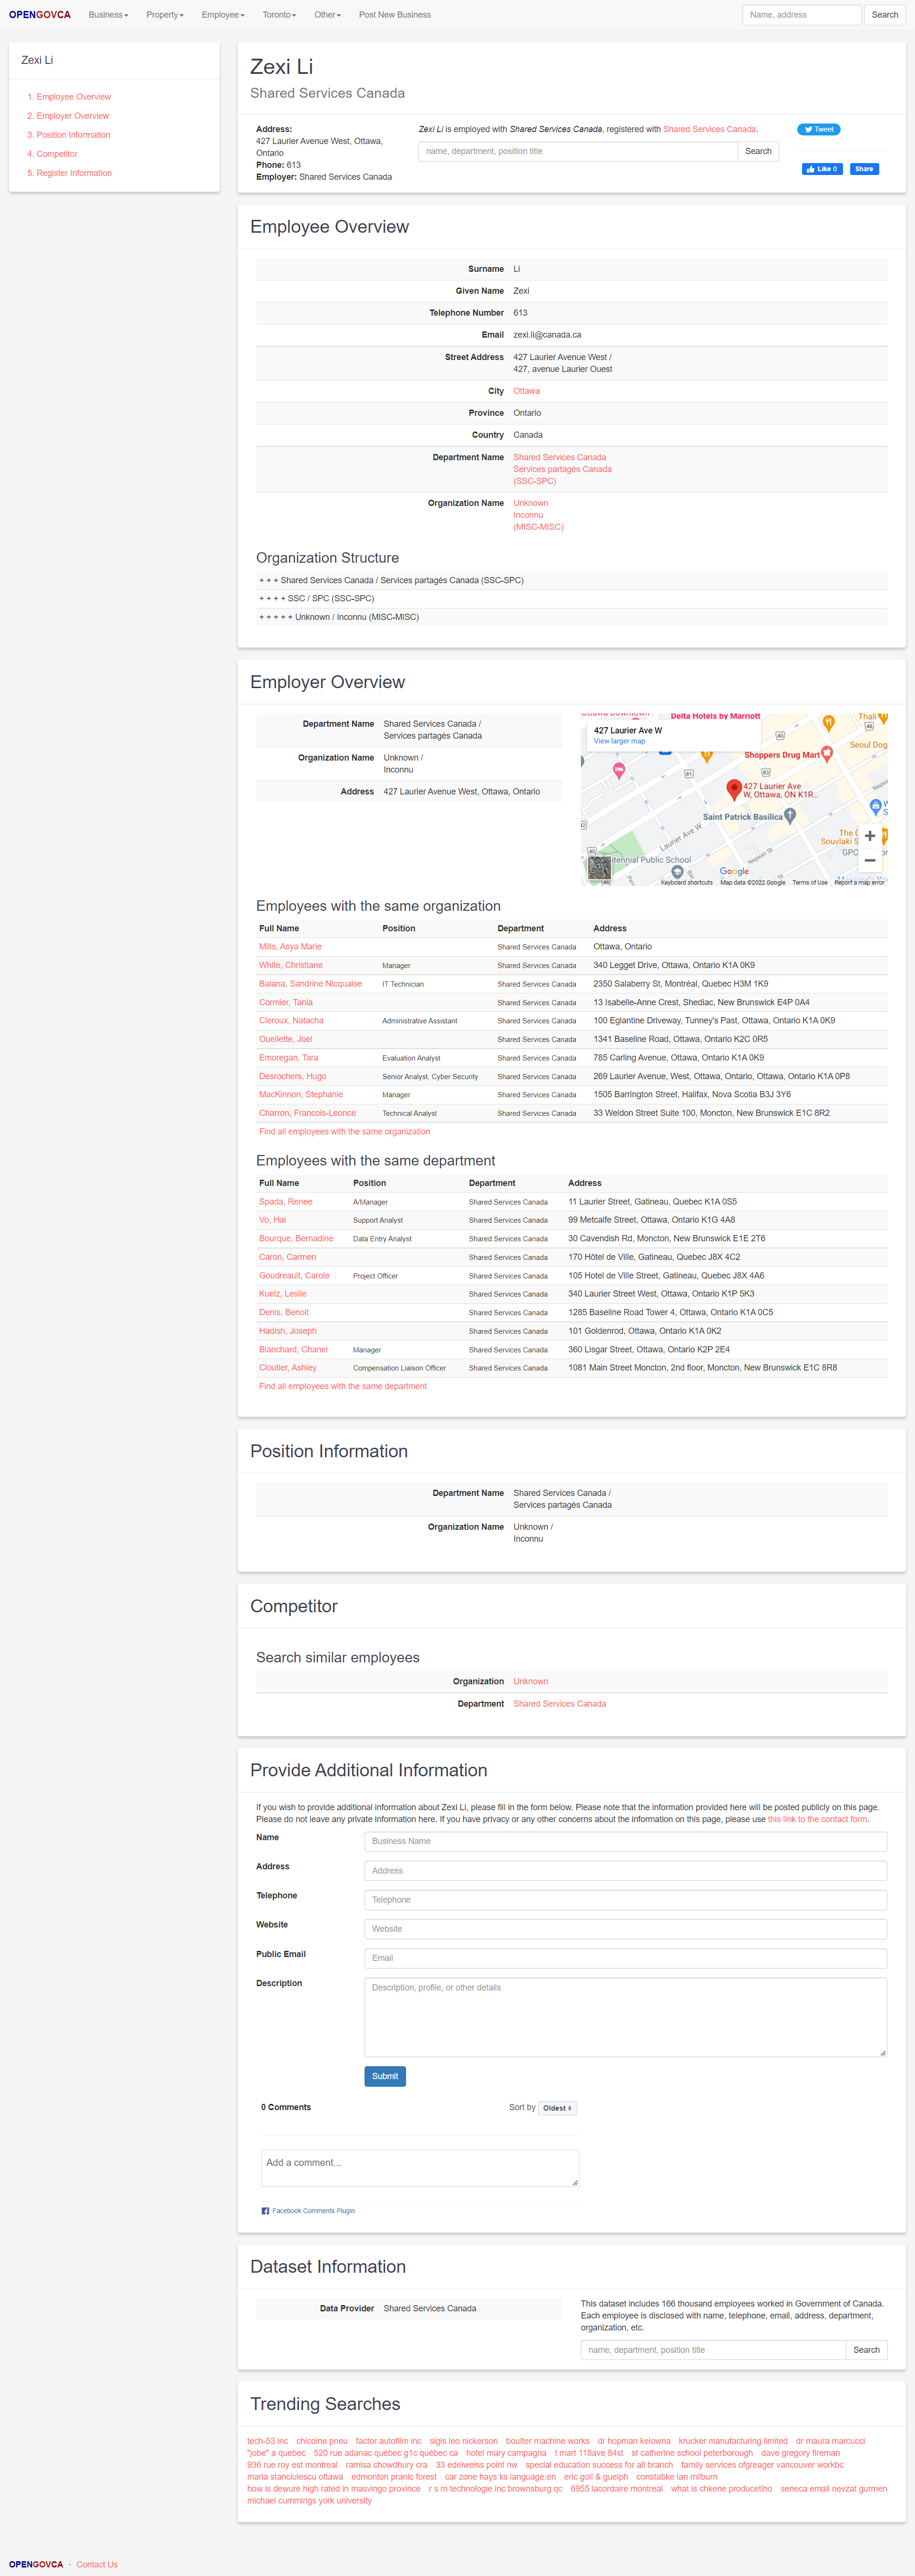This screenshot has height=2576, width=915.
Task: Focus the Add a comment box
Action: 419,2168
